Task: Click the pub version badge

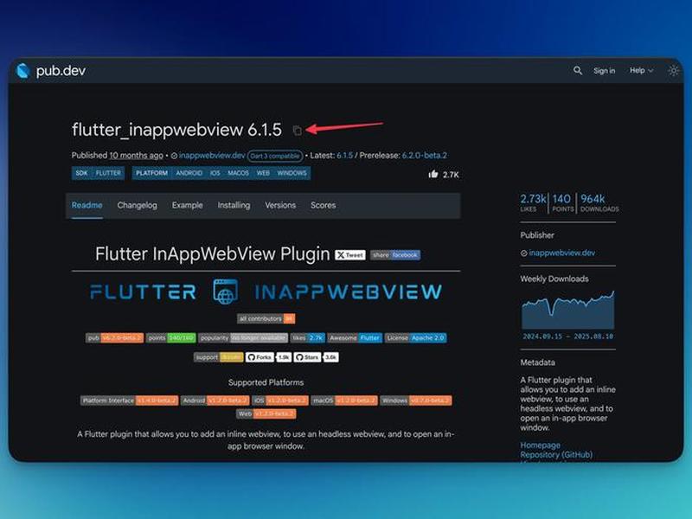Action: [x=114, y=337]
